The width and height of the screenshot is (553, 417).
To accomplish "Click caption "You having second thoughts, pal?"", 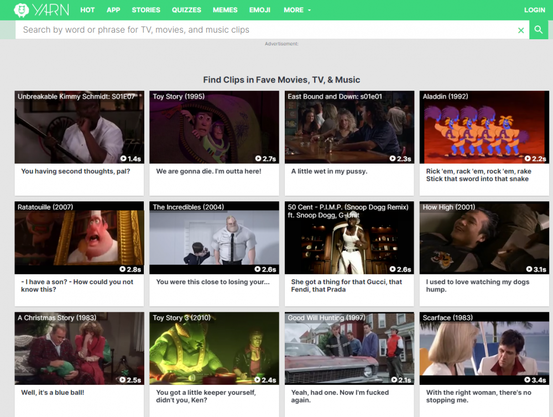I will [x=75, y=171].
